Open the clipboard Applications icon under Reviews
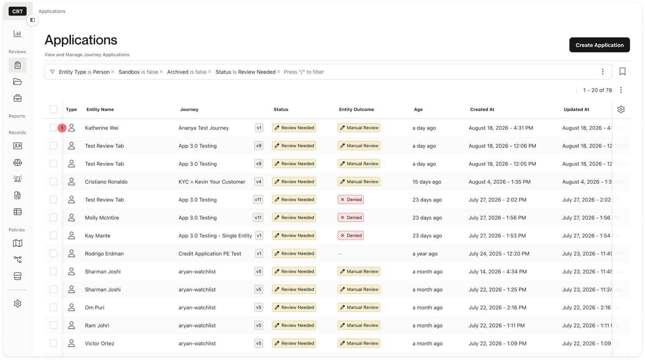Viewport: 645px width, 360px height. [17, 65]
